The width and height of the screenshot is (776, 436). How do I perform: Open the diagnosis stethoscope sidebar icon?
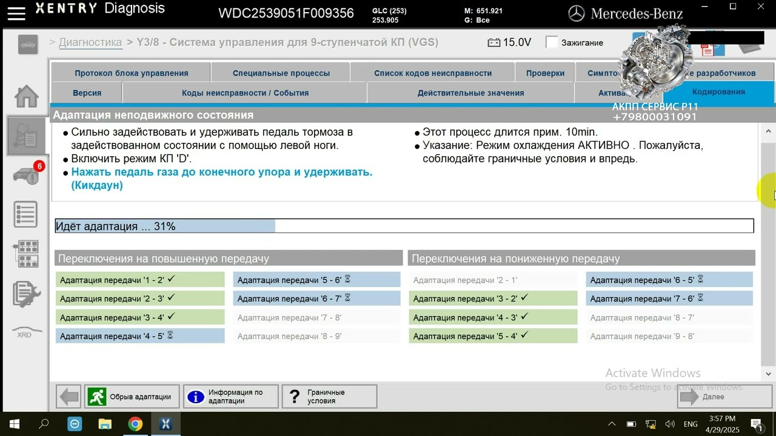(27, 136)
